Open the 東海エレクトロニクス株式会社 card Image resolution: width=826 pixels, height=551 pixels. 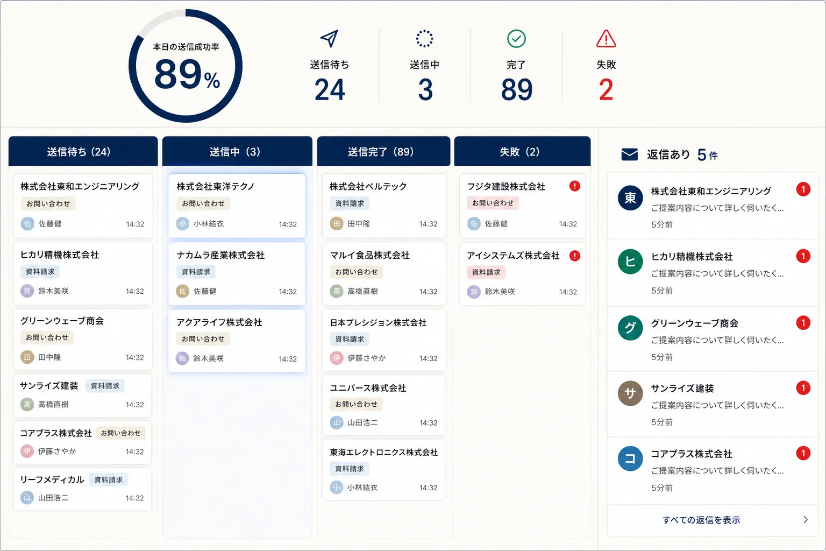(384, 470)
